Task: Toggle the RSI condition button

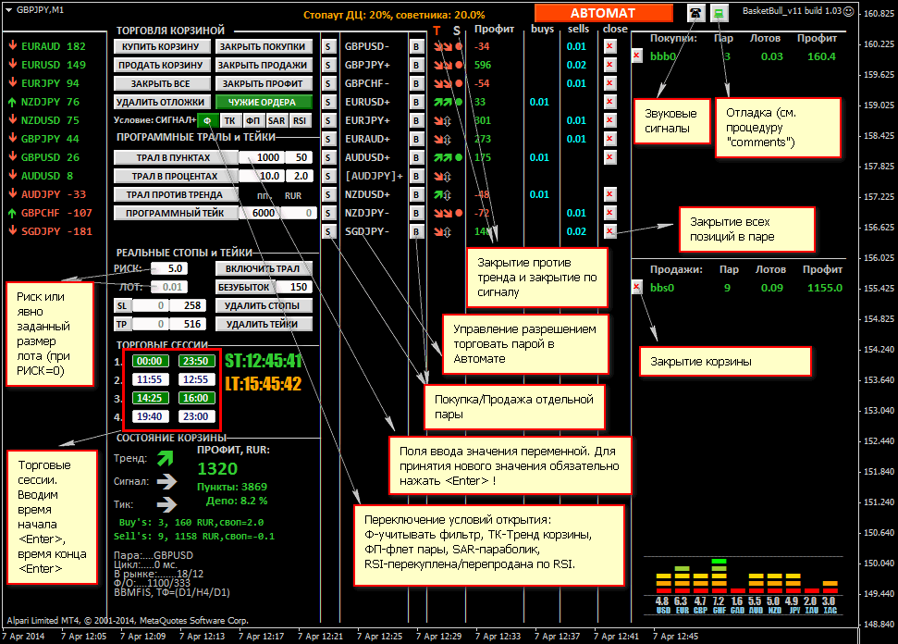Action: [299, 120]
